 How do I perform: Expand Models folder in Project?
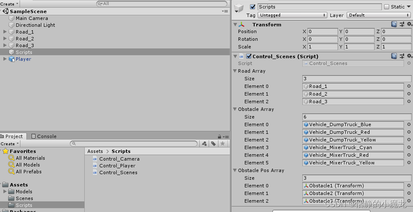[x=5, y=192]
